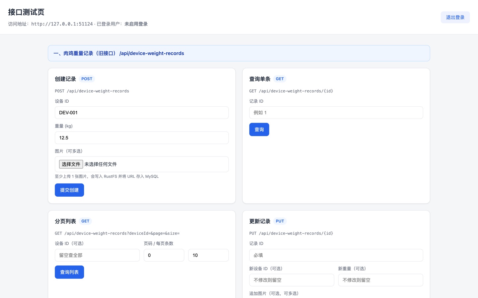
Task: Click the "POST /api/device-weight-records" endpoint text
Action: pyautogui.click(x=92, y=91)
